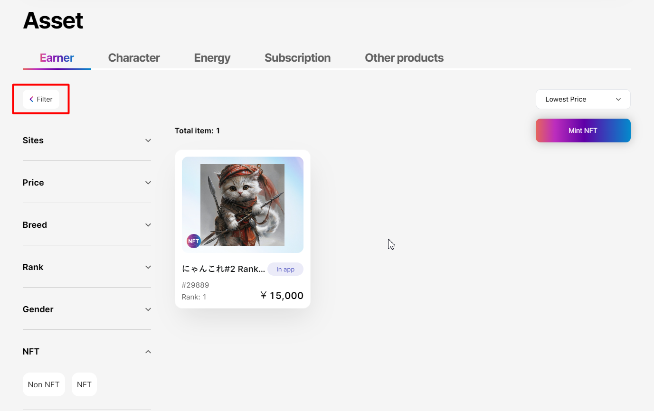Toggle the NFT filter chip
654x411 pixels.
coord(84,384)
